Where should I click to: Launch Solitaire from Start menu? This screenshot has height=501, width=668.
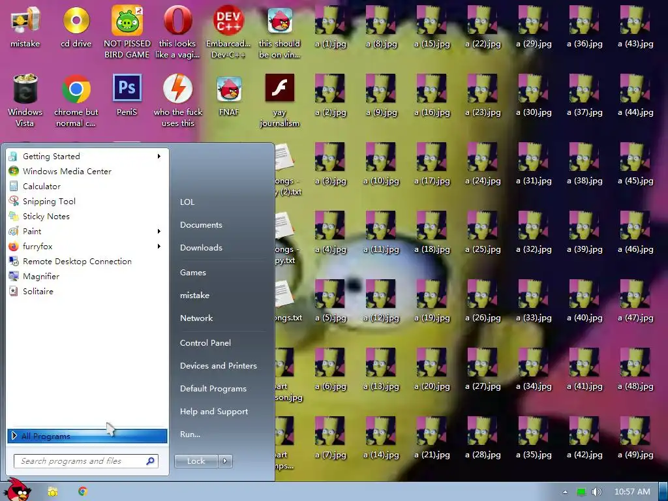[x=87, y=292]
